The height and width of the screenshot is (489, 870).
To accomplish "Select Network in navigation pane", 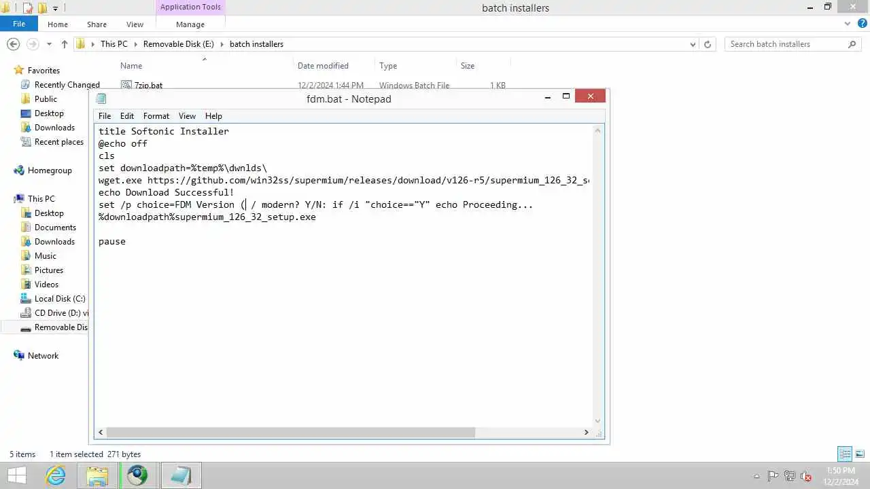I will [x=36, y=356].
